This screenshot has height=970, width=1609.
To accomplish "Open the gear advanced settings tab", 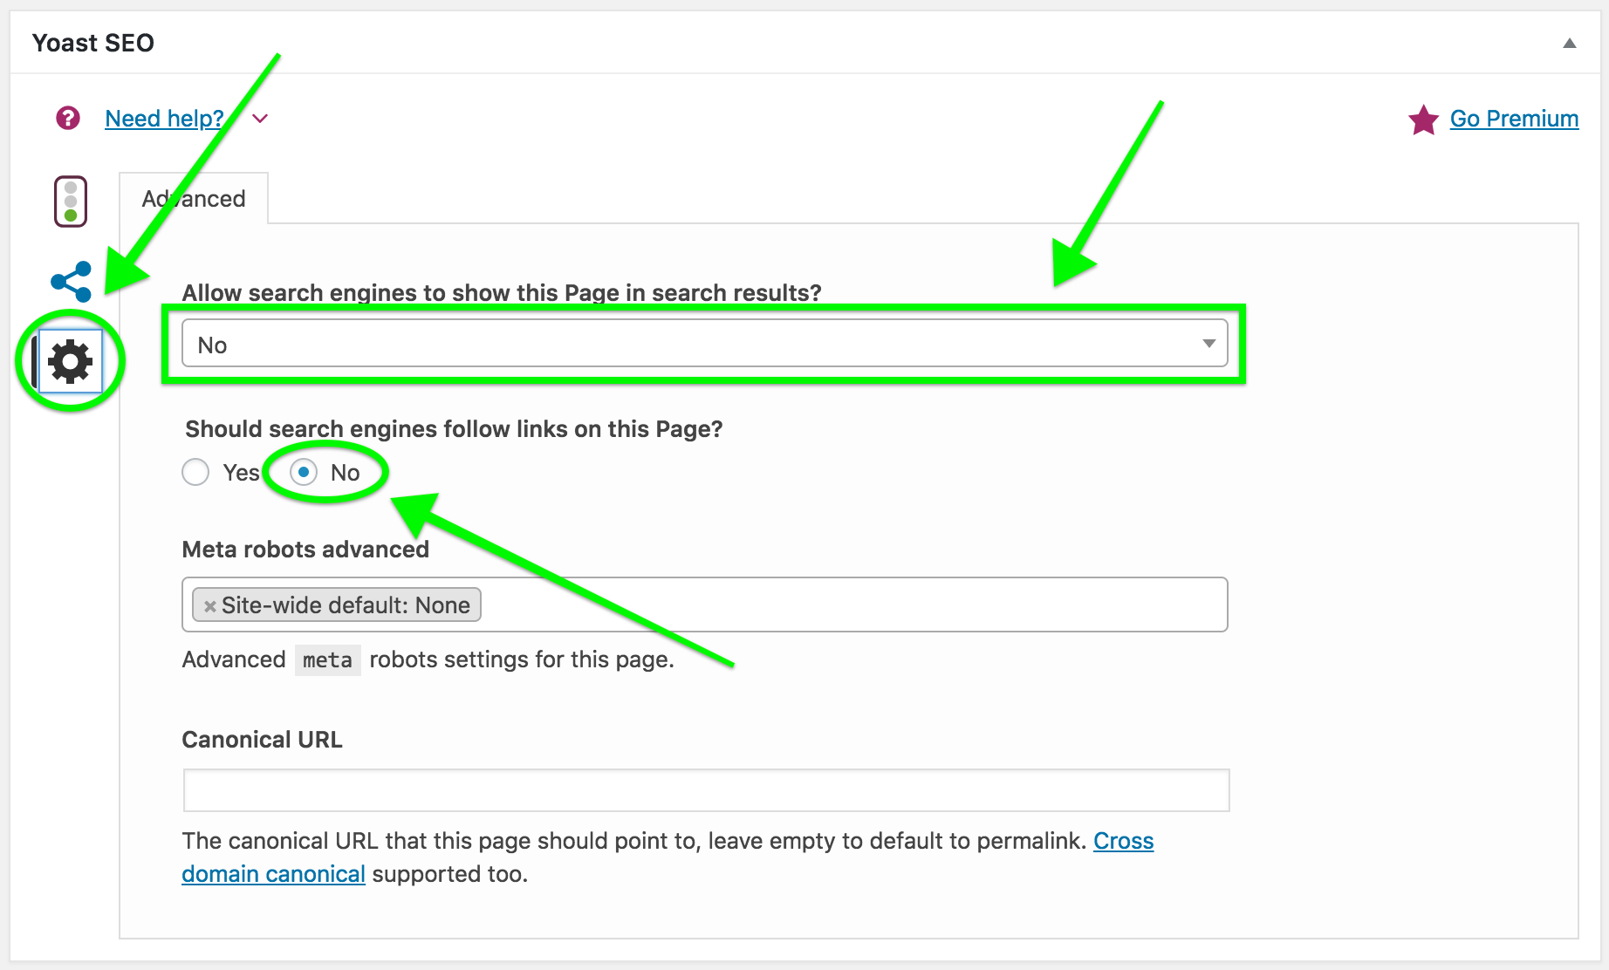I will [71, 361].
